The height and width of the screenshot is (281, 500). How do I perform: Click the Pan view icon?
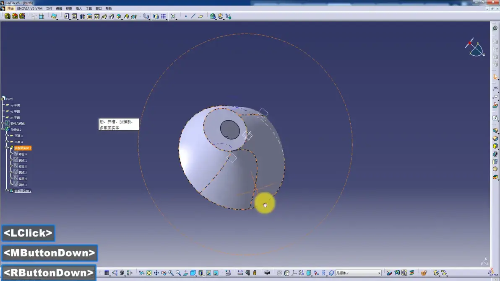(156, 273)
